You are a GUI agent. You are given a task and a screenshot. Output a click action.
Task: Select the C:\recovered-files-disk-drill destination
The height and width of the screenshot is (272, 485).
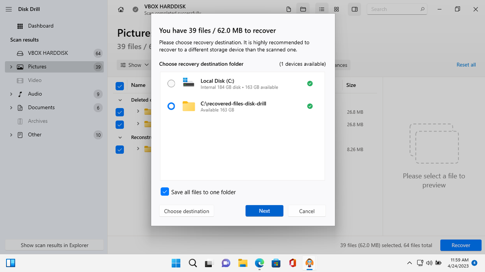point(171,106)
